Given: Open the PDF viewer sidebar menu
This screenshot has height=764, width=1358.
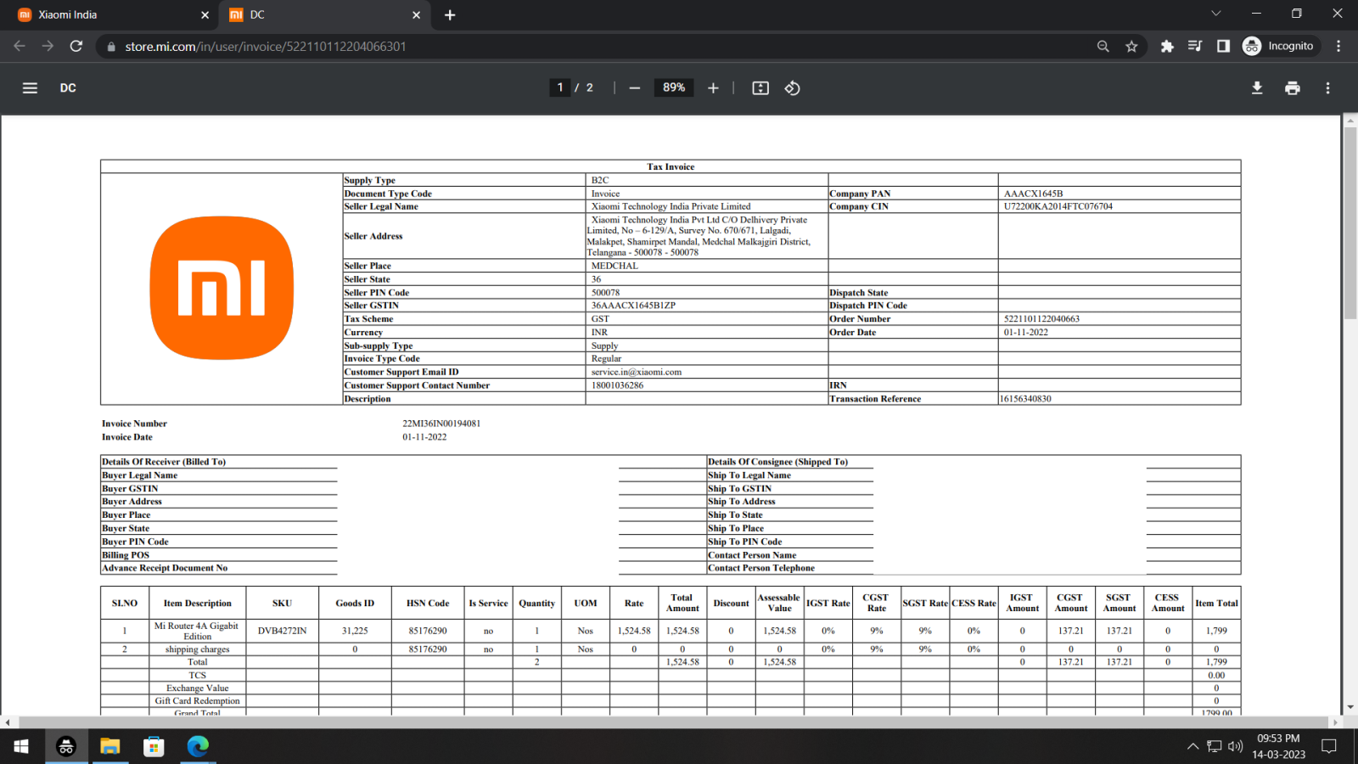Looking at the screenshot, I should pyautogui.click(x=30, y=88).
